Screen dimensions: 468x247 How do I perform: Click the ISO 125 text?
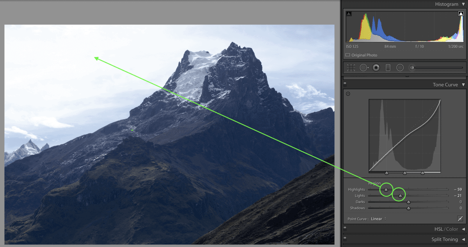[x=352, y=46]
